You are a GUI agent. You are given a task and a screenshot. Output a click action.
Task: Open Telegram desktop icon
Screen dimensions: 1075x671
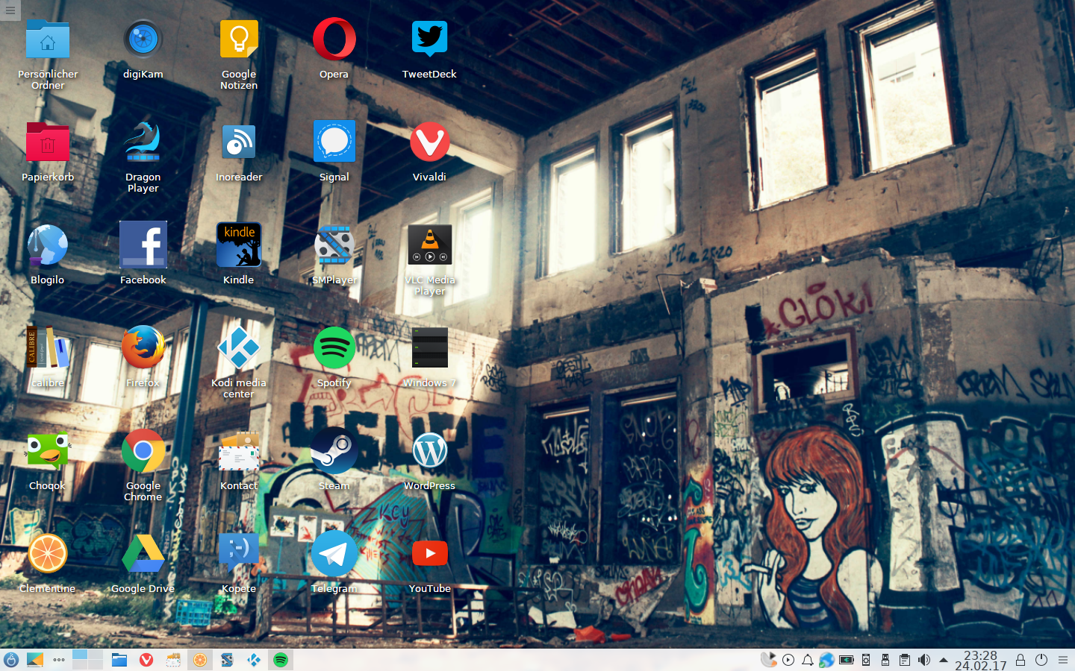334,554
